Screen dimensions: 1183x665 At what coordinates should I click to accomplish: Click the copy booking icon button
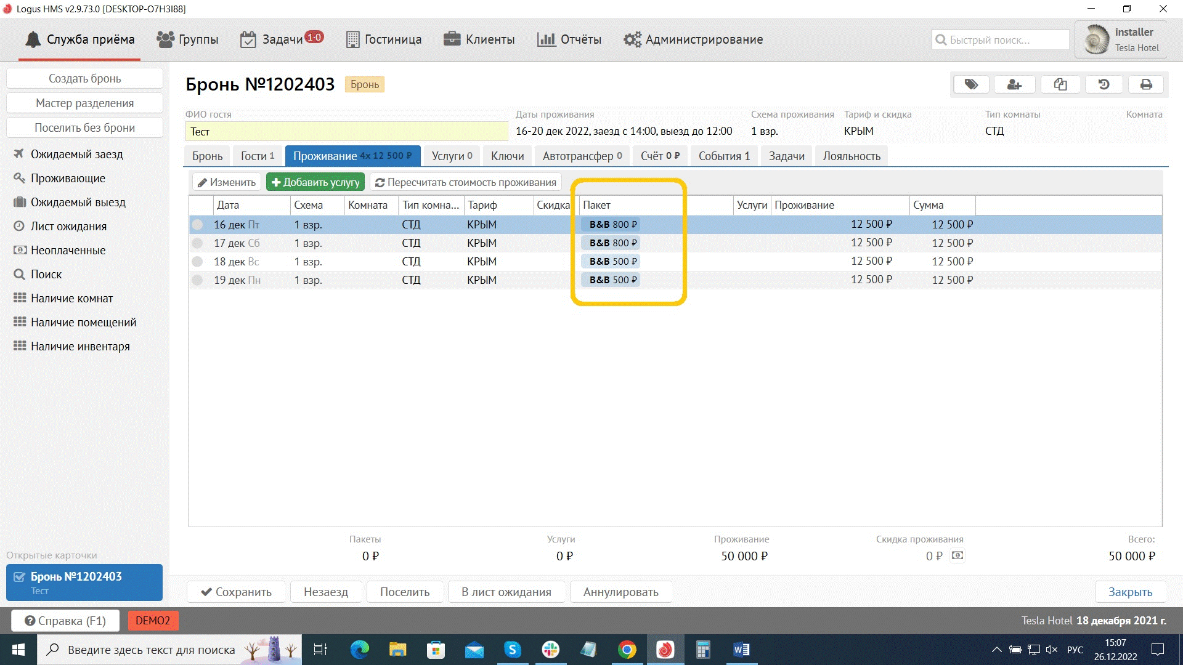click(1060, 84)
